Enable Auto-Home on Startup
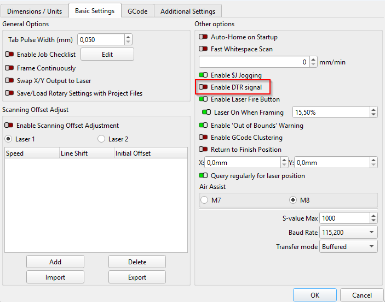Image resolution: width=385 pixels, height=302 pixels. [x=204, y=37]
